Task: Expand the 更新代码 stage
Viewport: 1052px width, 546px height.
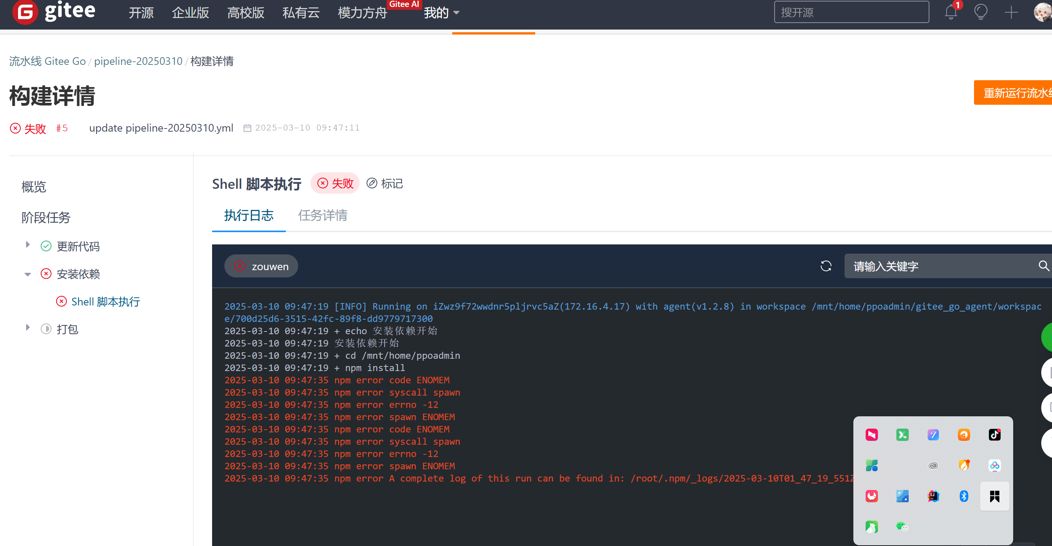Action: tap(27, 245)
